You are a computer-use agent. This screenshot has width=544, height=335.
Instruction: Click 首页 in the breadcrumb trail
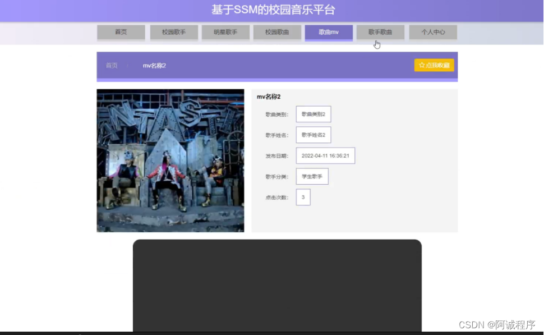coord(110,65)
